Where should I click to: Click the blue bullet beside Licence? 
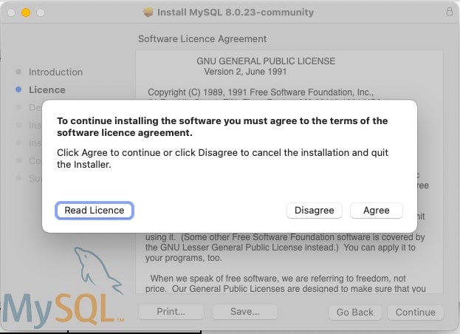click(18, 89)
